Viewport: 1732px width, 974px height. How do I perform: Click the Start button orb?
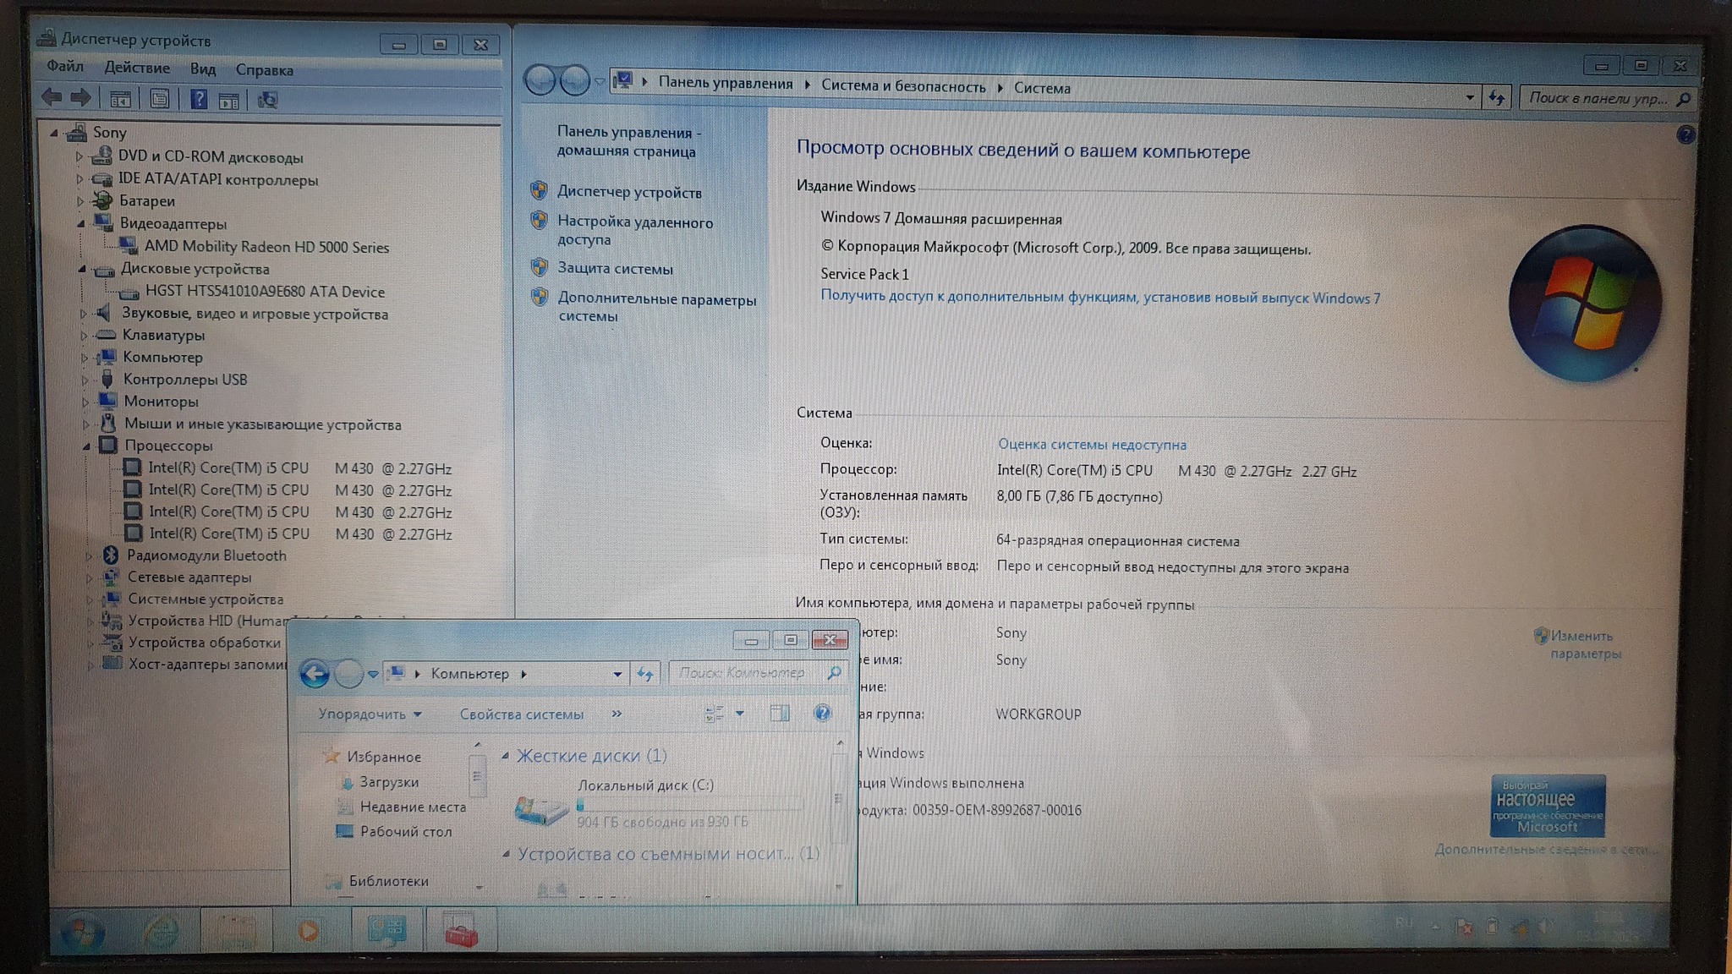[83, 933]
